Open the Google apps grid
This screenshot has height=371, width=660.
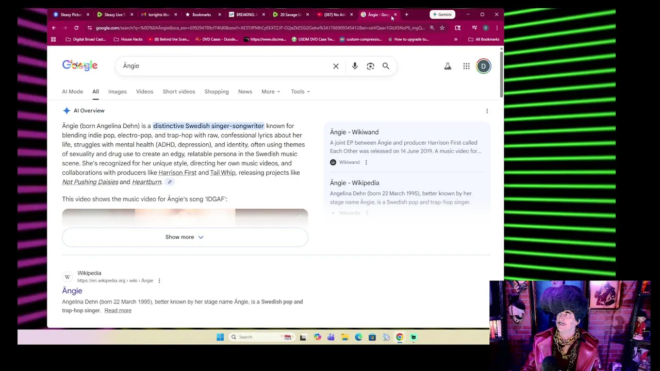[x=466, y=66]
